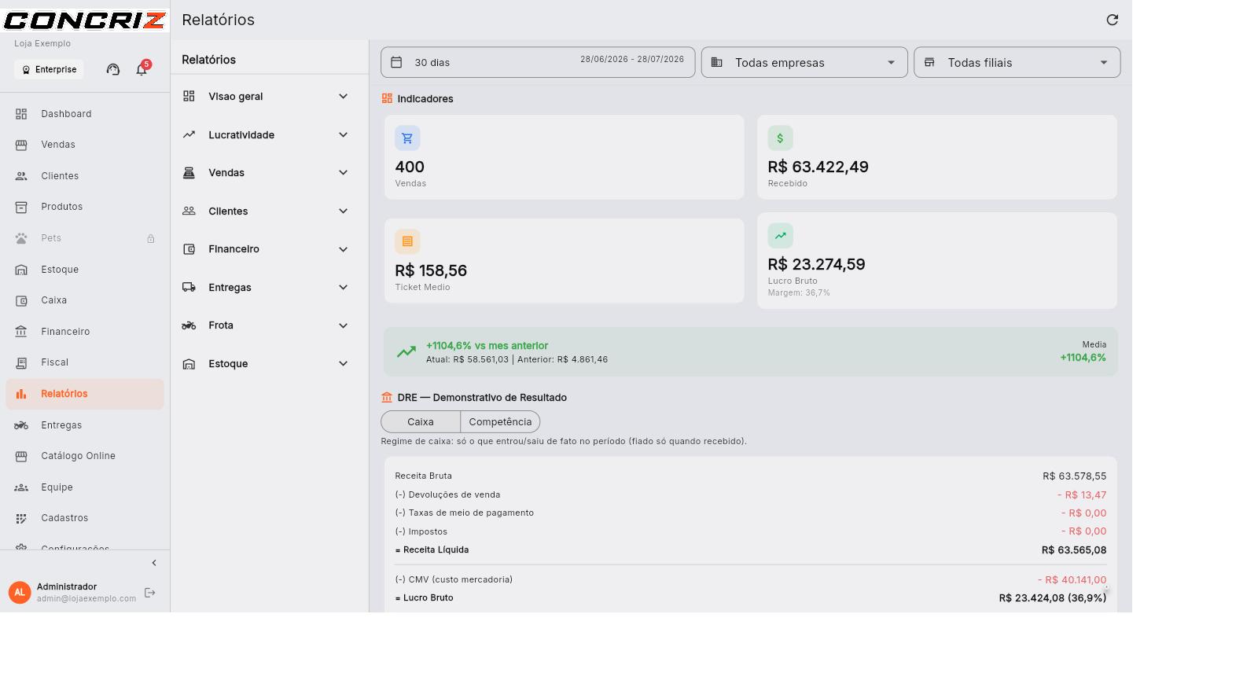This screenshot has height=680, width=1258.
Task: Click the R$ 40.141,00 CMV amount
Action: (1072, 579)
